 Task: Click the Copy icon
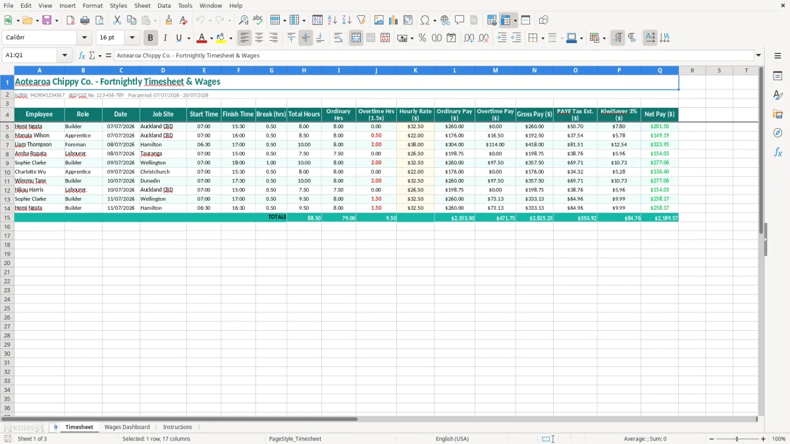coord(131,20)
